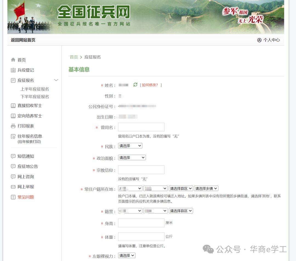The width and height of the screenshot is (296, 261).
Task: Collapse the 应征报名 sidebar chevron
Action: point(56,80)
